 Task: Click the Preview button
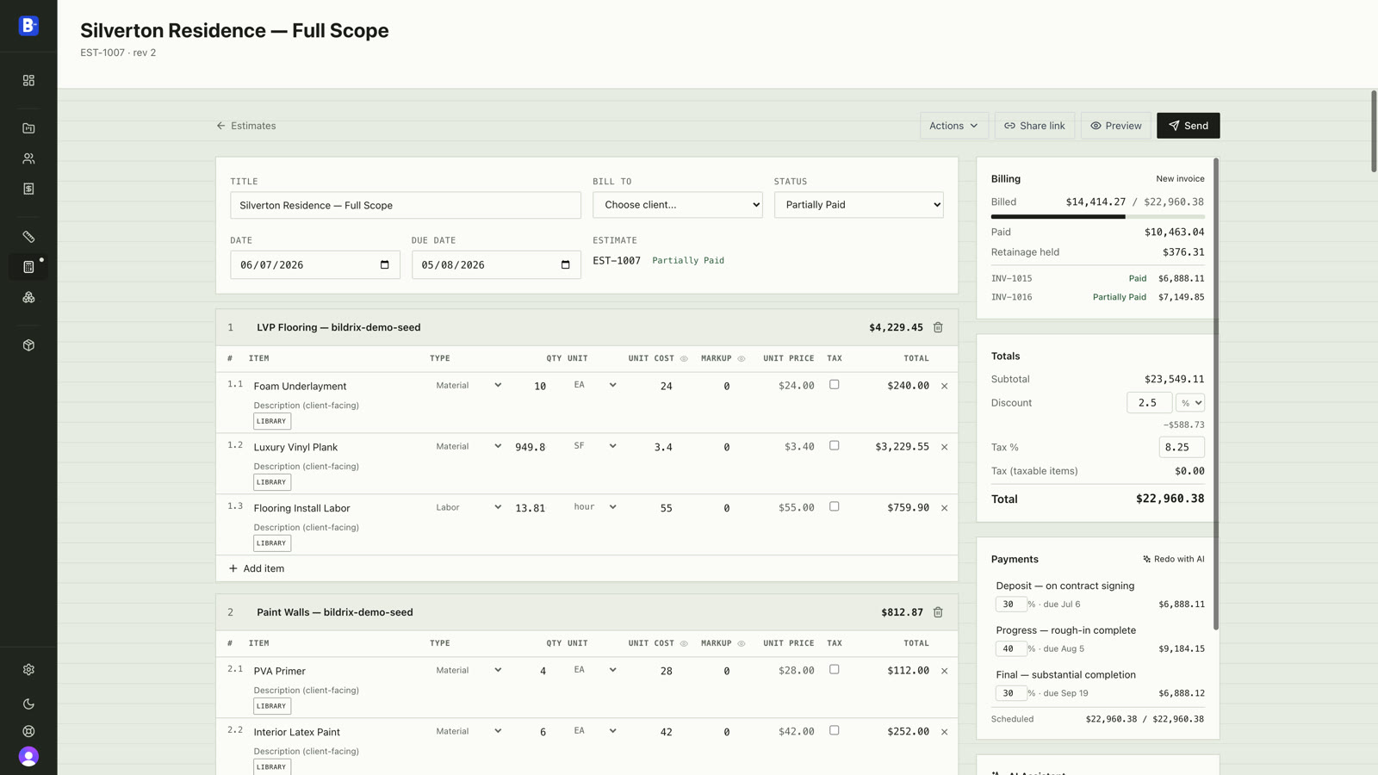(1115, 126)
